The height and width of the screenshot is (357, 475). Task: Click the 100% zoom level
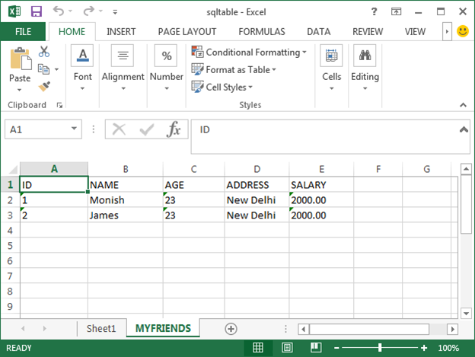click(448, 348)
